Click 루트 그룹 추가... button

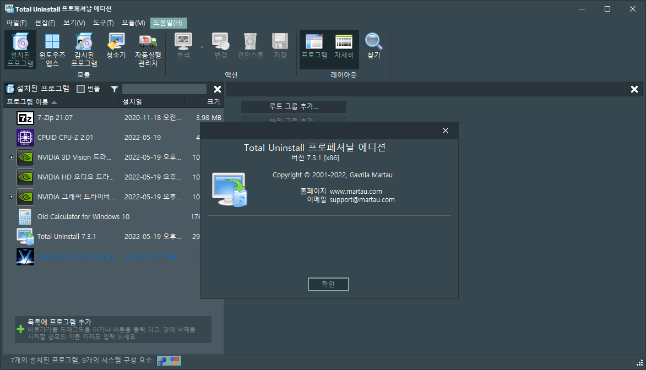coord(294,106)
